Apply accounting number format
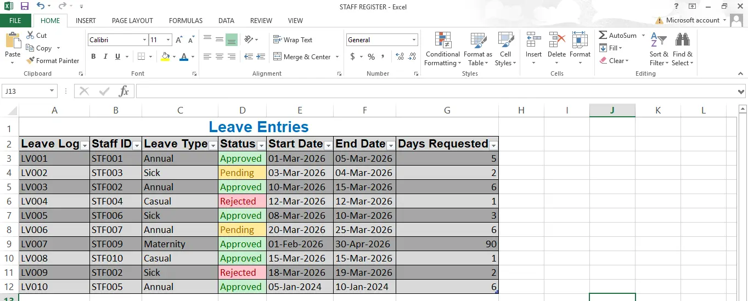Image resolution: width=748 pixels, height=301 pixels. click(x=352, y=56)
